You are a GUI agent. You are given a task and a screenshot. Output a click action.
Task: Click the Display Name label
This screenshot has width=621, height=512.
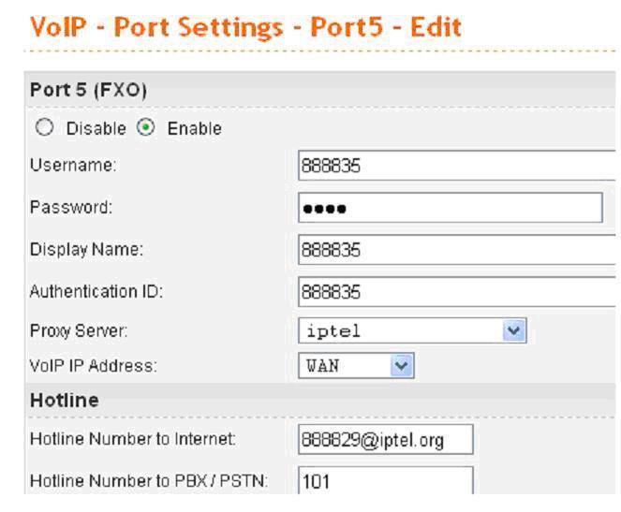tap(87, 250)
